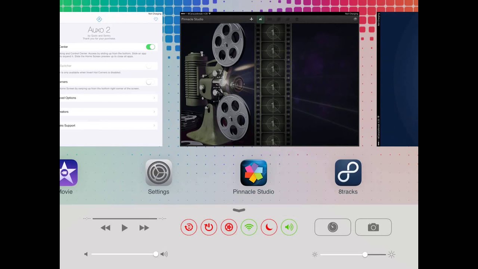Toggle the green speaker sound control
478x269 pixels.
pos(289,227)
